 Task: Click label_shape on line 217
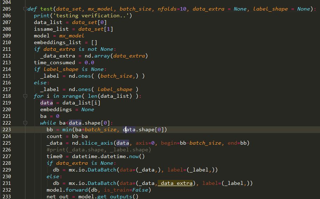(x=115, y=89)
